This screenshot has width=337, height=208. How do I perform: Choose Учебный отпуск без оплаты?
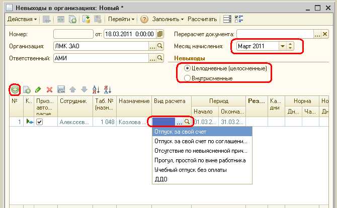pos(202,170)
